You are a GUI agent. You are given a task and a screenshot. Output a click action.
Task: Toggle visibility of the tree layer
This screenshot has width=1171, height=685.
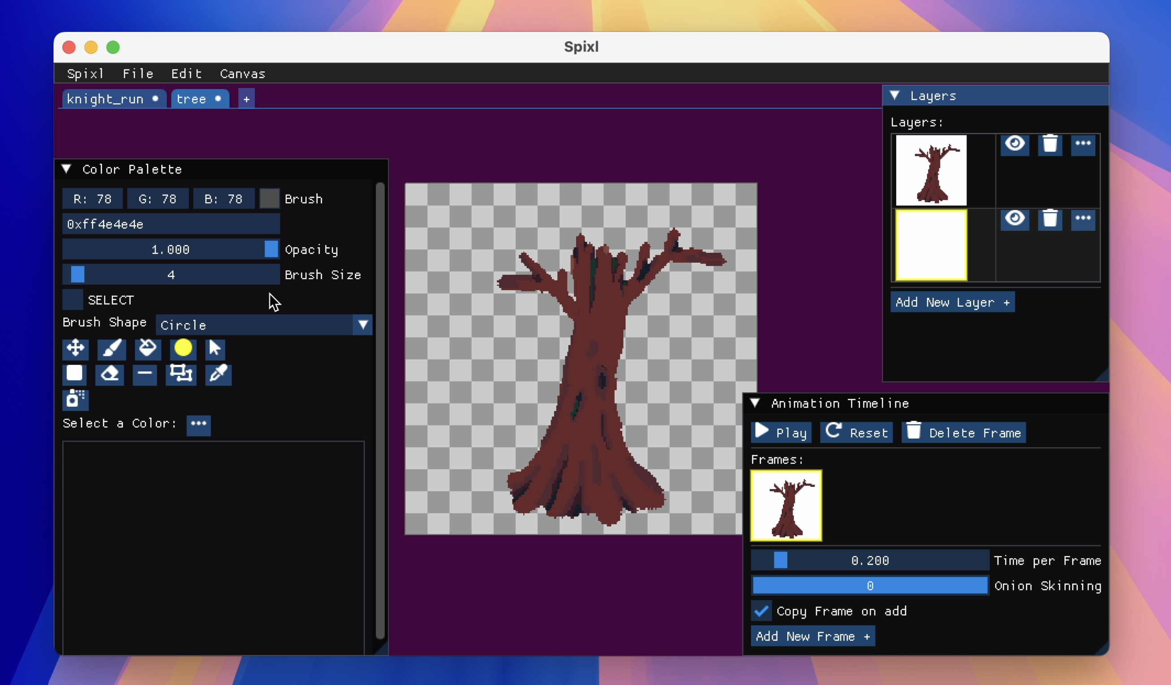pyautogui.click(x=1015, y=144)
